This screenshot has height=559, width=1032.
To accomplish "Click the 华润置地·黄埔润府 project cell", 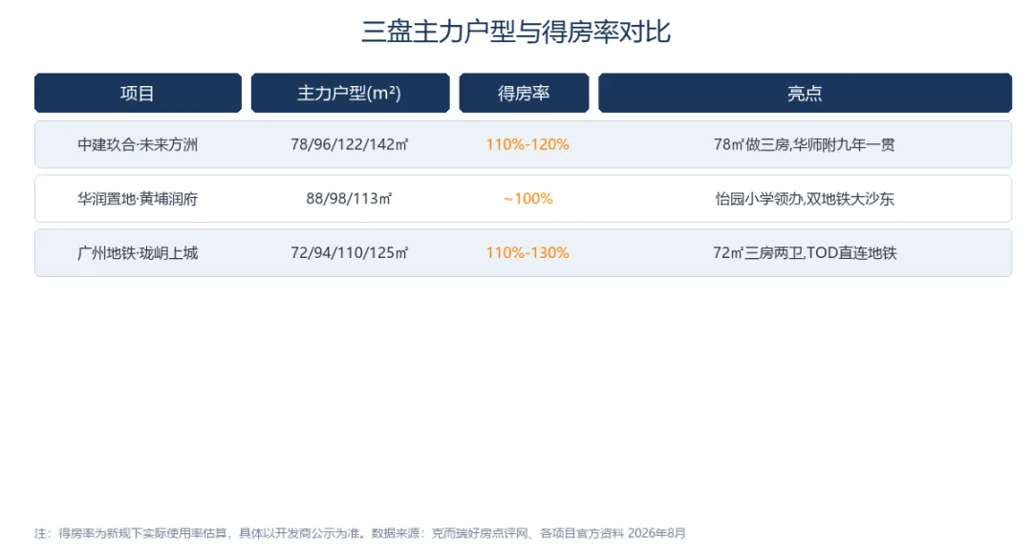I will point(138,199).
